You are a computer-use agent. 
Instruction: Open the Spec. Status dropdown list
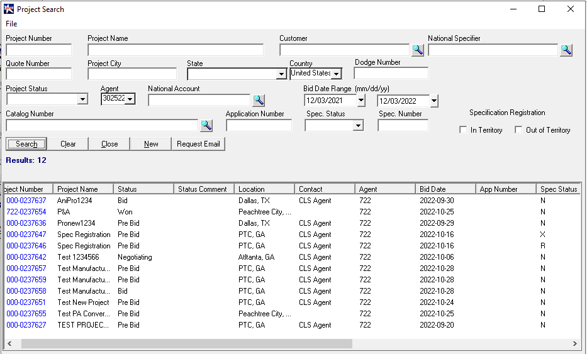[358, 125]
